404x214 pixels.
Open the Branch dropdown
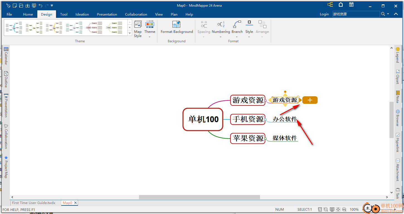[x=237, y=29]
